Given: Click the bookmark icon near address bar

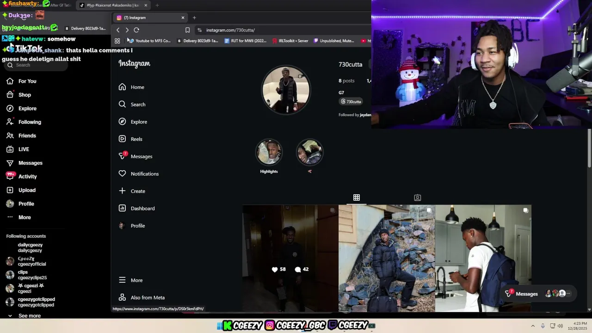Looking at the screenshot, I should [187, 30].
